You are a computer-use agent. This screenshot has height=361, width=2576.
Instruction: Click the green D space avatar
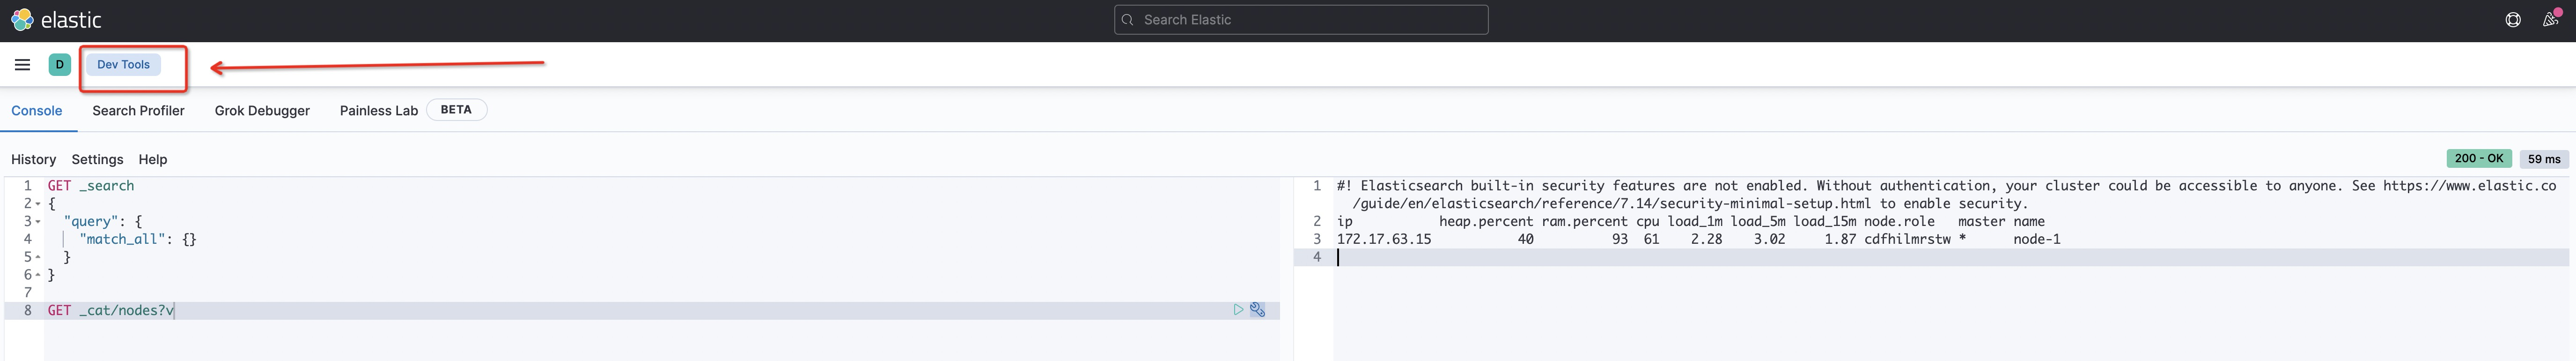59,64
